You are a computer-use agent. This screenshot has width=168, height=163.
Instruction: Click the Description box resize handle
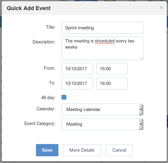tap(142, 58)
